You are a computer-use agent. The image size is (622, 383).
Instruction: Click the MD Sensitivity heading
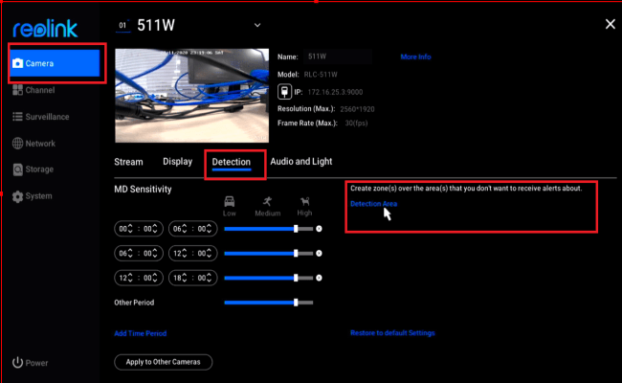pos(143,190)
